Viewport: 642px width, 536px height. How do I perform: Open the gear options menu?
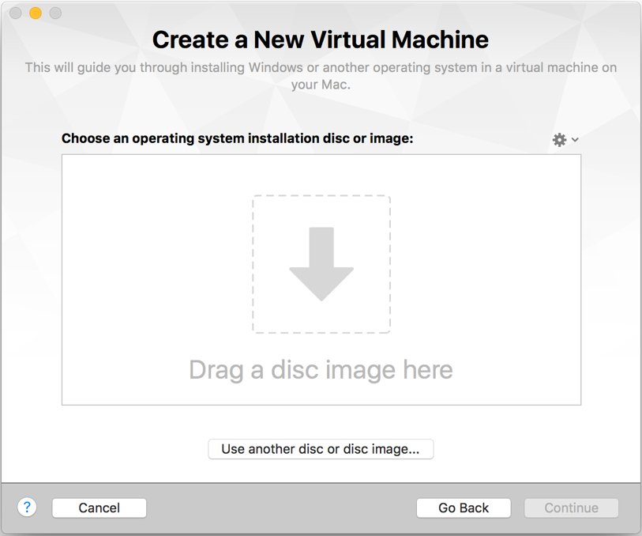(x=565, y=140)
